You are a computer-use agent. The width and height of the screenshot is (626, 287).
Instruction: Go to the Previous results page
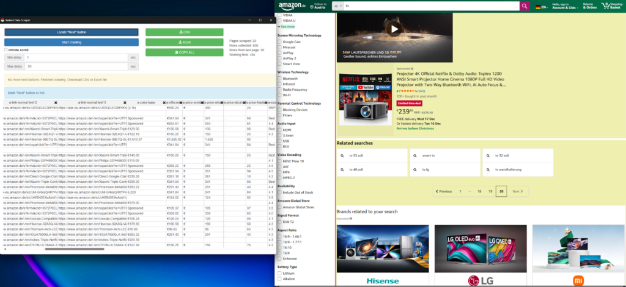[445, 191]
